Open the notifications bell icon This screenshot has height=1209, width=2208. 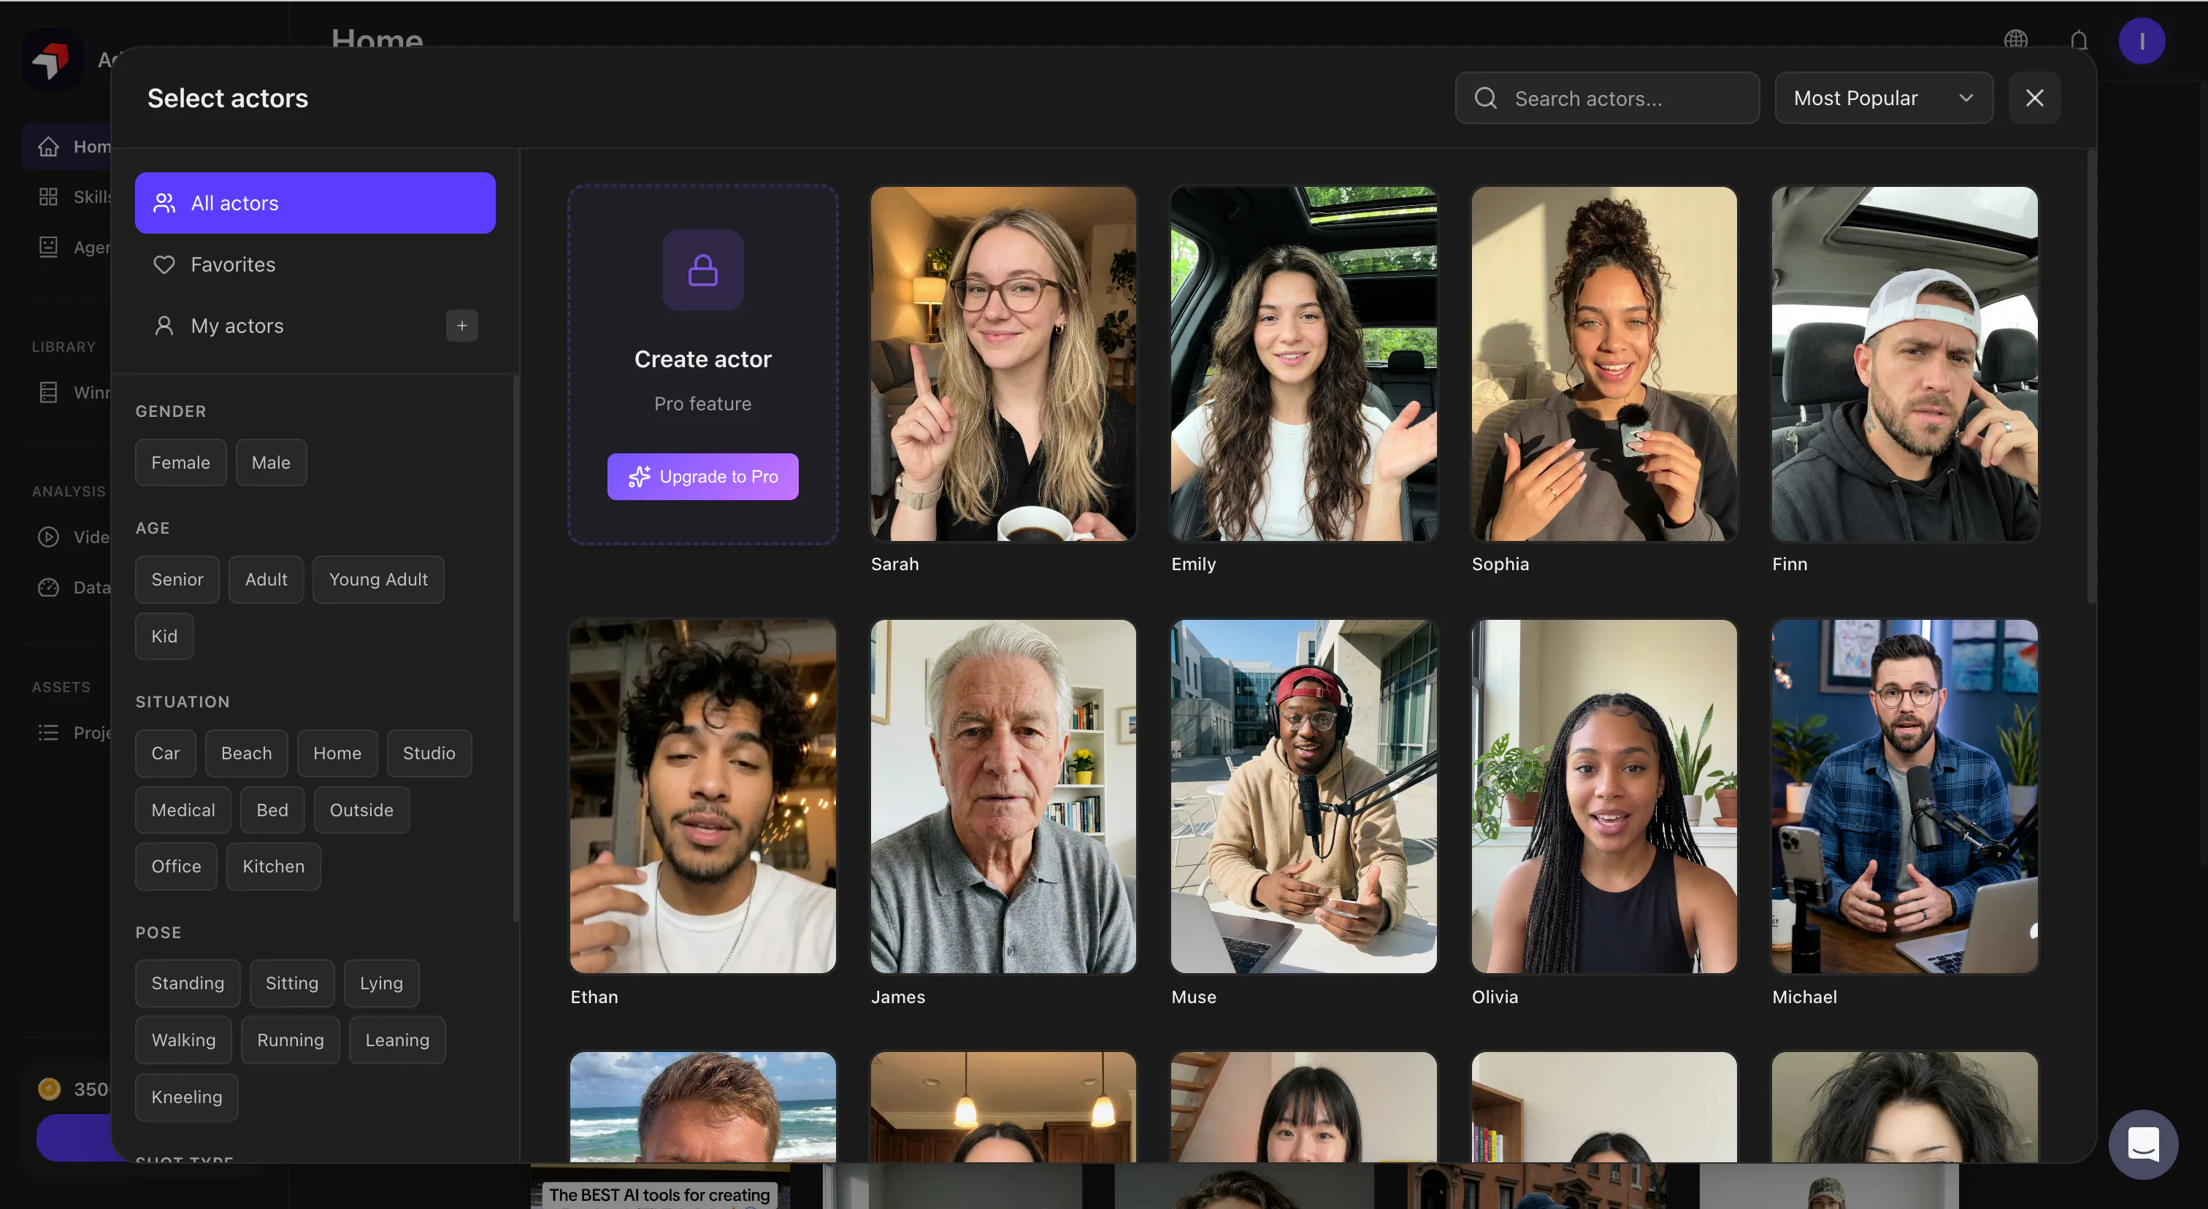[x=2079, y=41]
